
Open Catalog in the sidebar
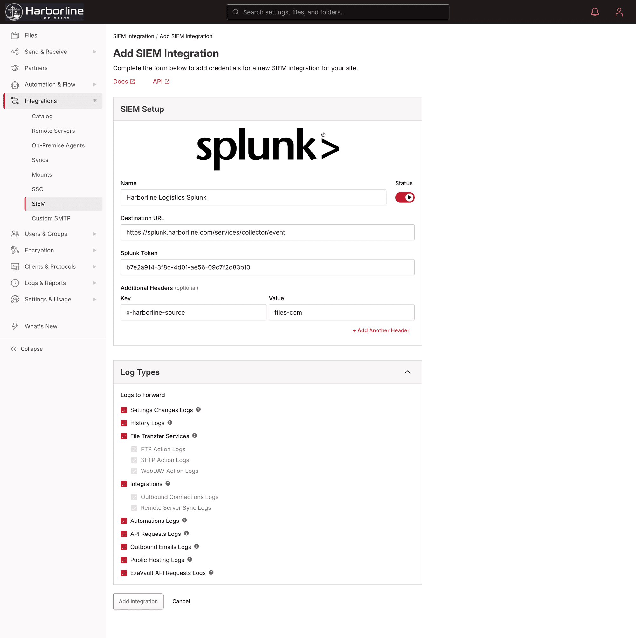[x=42, y=116]
